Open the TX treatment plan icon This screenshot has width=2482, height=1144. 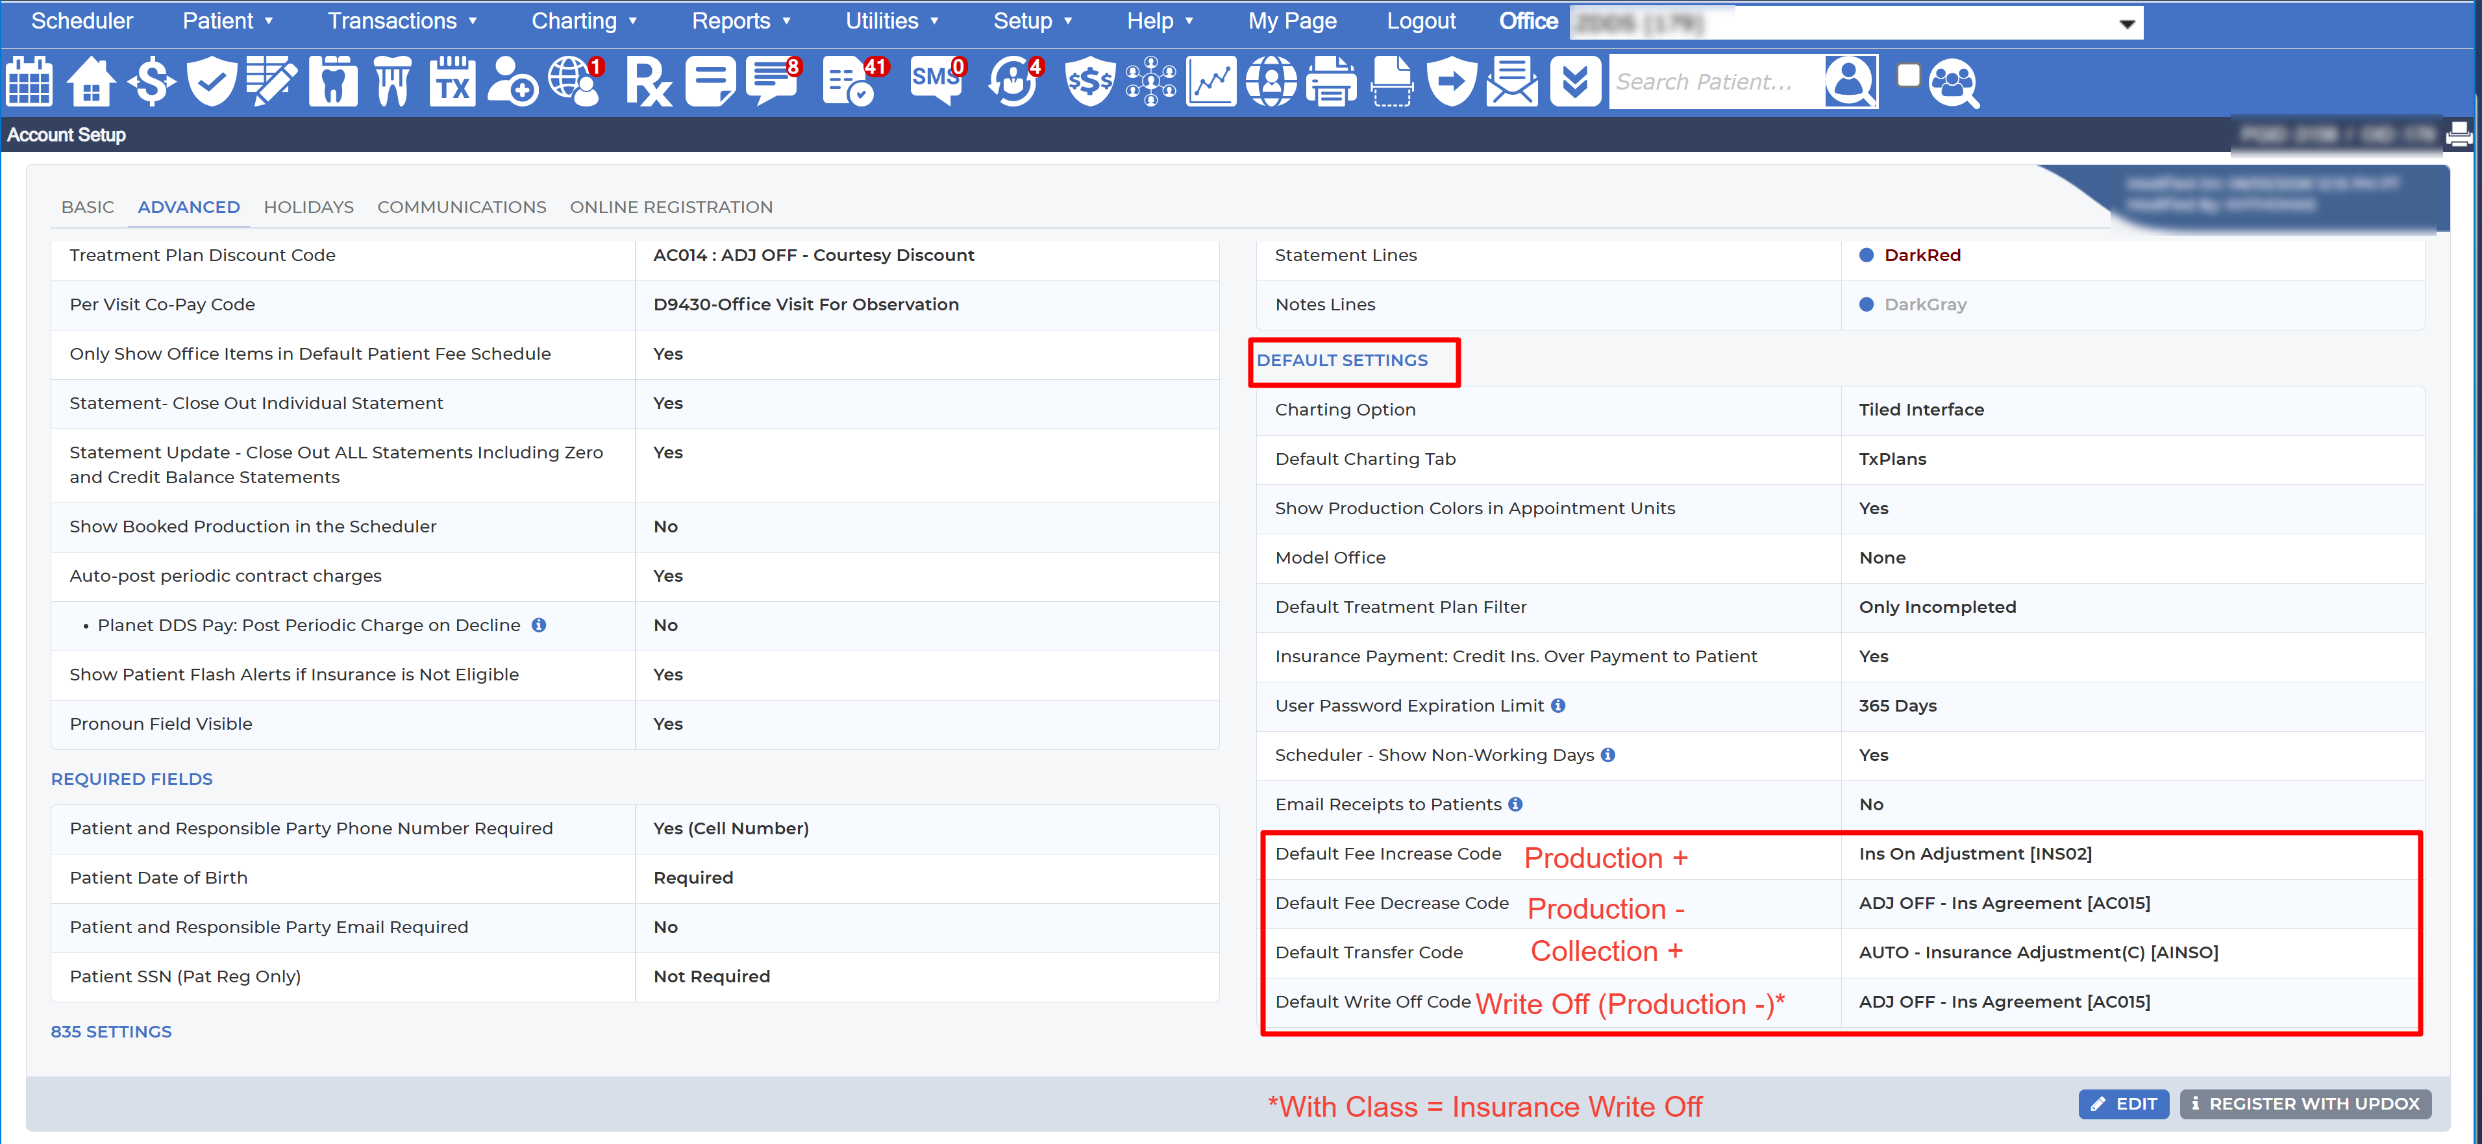452,82
